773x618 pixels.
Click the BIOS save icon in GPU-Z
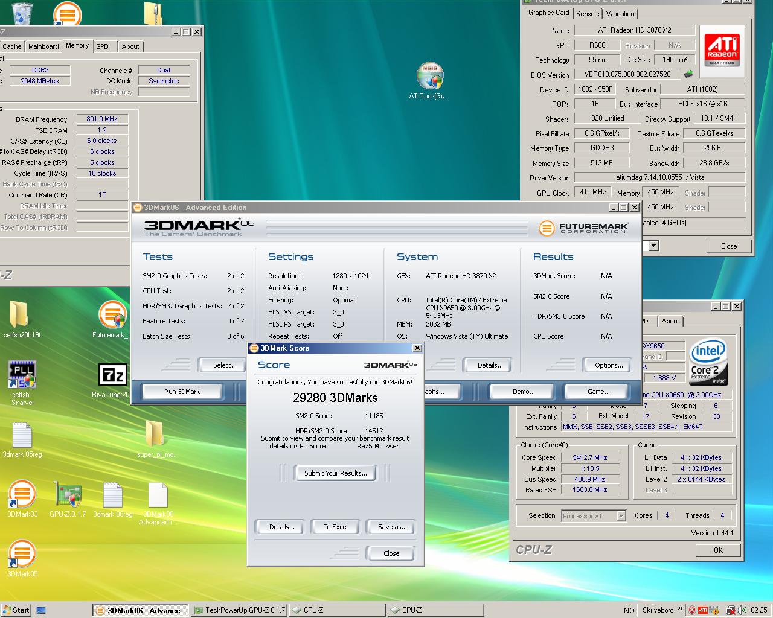click(x=688, y=74)
